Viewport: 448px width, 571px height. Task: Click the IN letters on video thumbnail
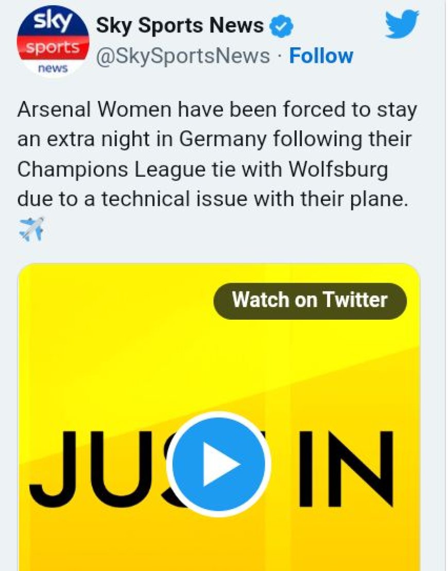tap(346, 469)
